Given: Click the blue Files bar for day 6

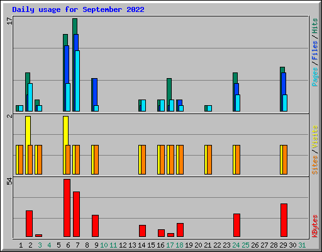Looking at the screenshot, I should (x=67, y=64).
